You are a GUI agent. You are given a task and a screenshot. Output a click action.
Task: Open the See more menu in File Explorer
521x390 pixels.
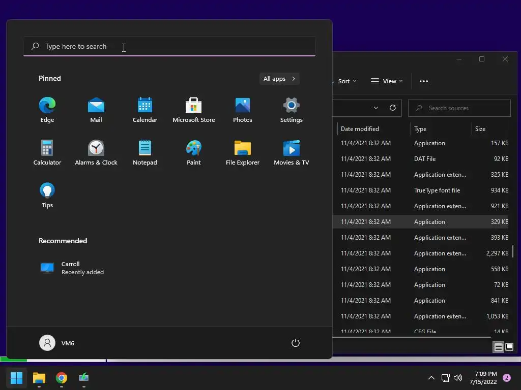424,81
